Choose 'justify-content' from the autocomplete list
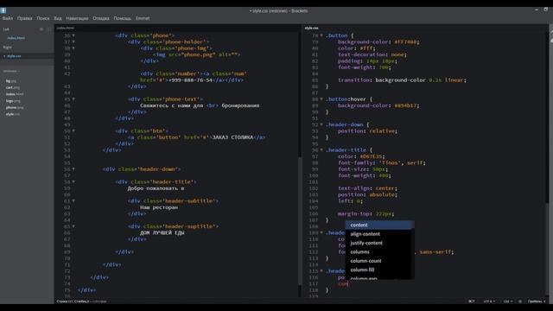 click(x=379, y=243)
